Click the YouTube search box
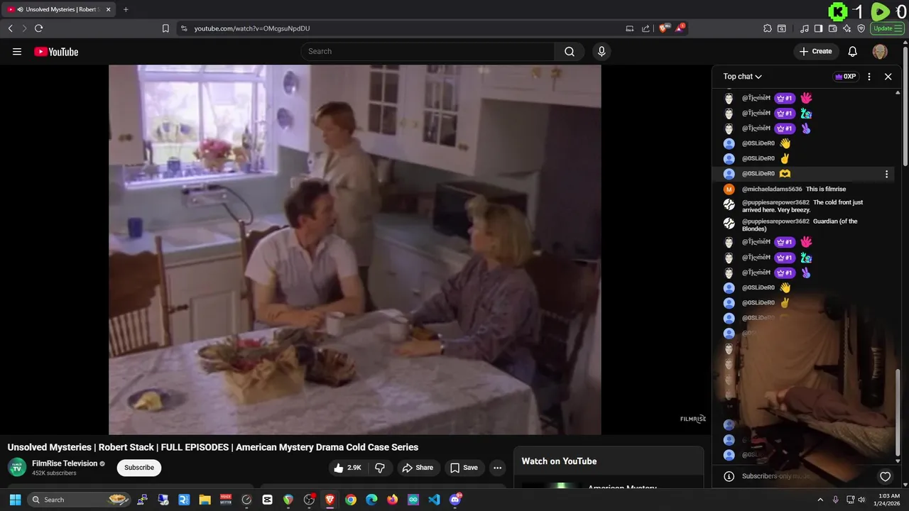 click(428, 51)
